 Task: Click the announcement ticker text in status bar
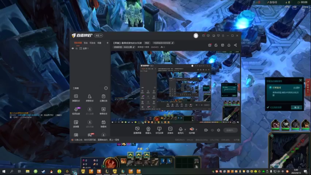[96, 140]
